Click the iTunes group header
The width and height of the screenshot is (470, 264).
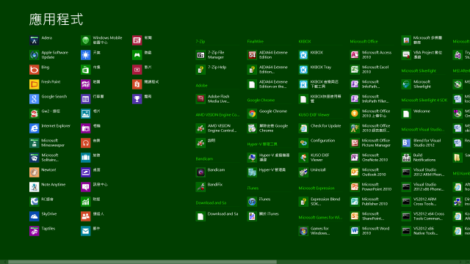[253, 188]
